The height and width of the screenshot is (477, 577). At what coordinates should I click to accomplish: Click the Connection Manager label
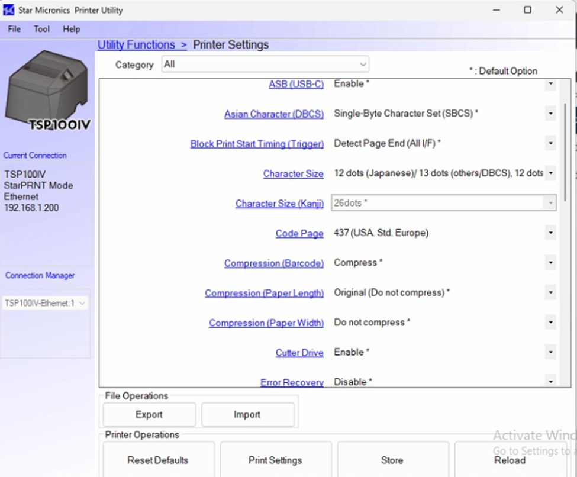pos(40,275)
